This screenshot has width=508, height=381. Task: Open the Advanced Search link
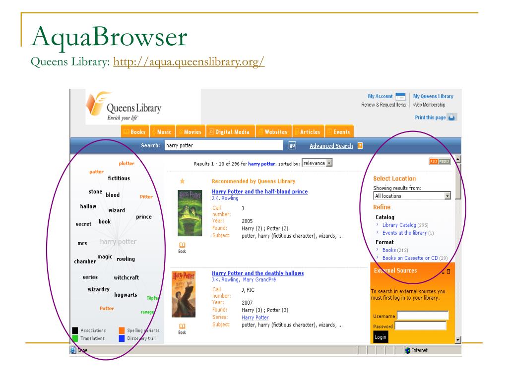pyautogui.click(x=331, y=146)
